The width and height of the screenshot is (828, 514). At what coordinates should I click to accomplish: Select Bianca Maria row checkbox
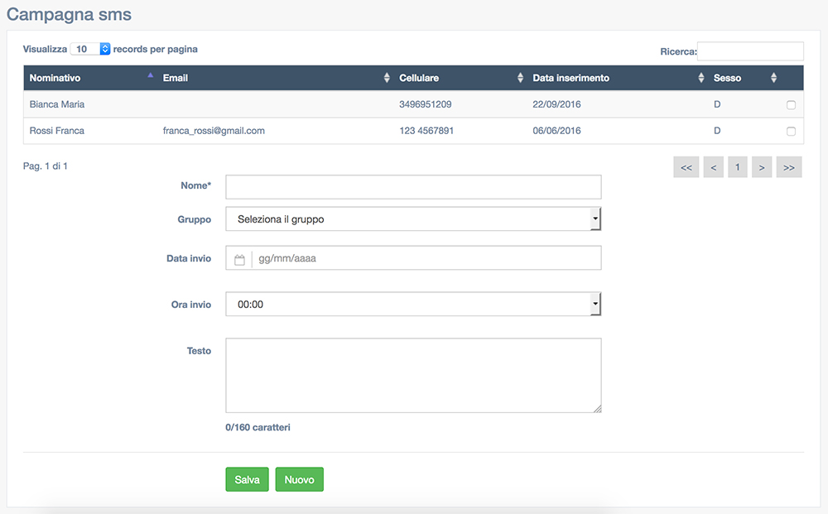pyautogui.click(x=791, y=105)
